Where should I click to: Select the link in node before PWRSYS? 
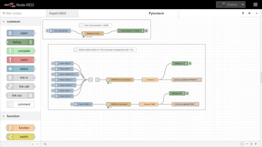97,80
